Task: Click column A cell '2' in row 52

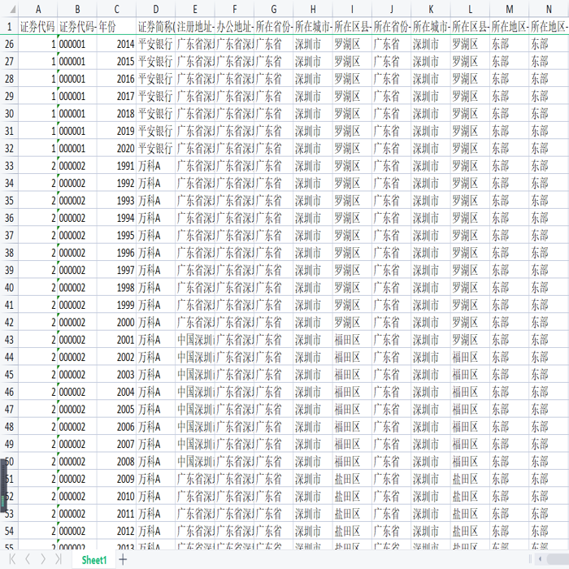Action: [x=37, y=496]
